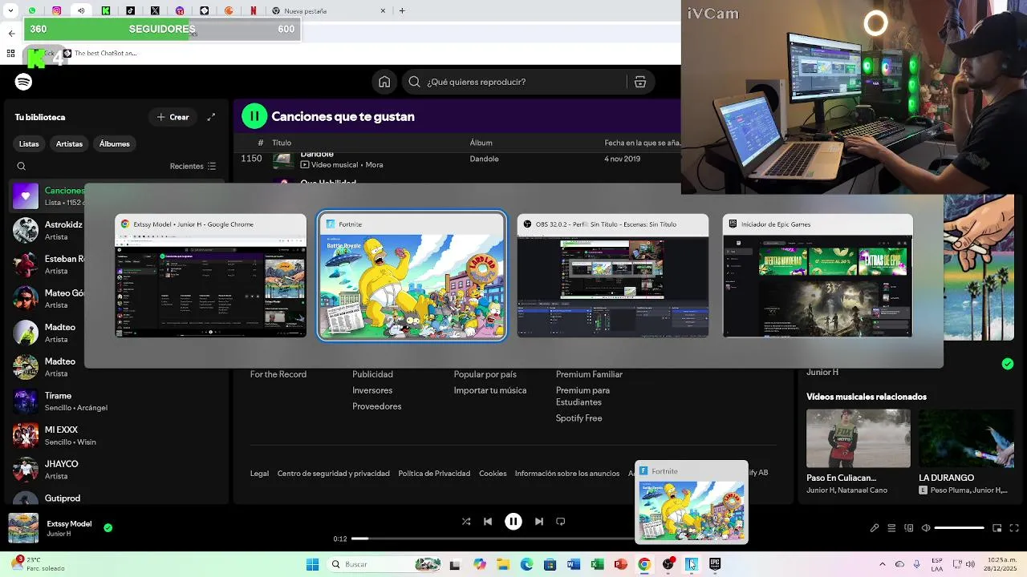
Task: Skip to the next track
Action: click(x=539, y=522)
